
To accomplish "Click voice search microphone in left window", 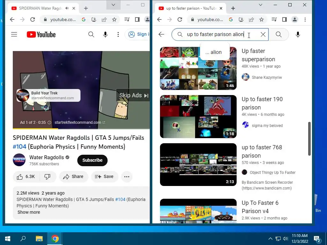I will [x=105, y=34].
